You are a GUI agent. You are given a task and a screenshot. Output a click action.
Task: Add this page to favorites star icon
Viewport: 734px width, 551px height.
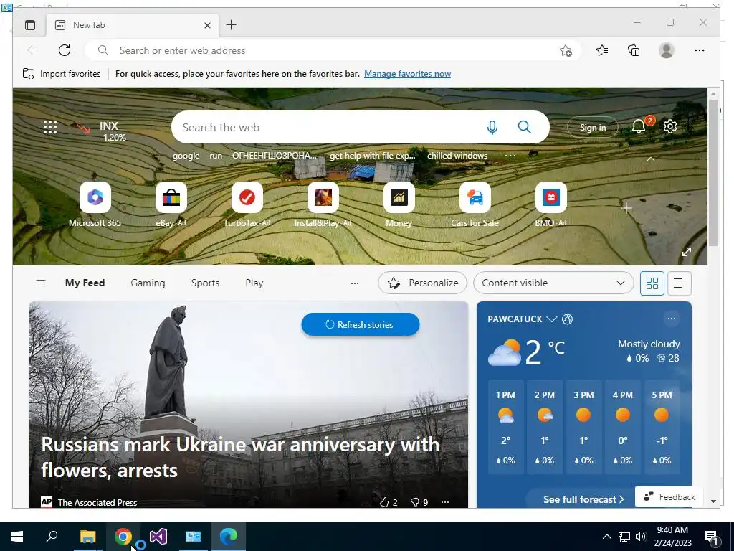(x=566, y=50)
